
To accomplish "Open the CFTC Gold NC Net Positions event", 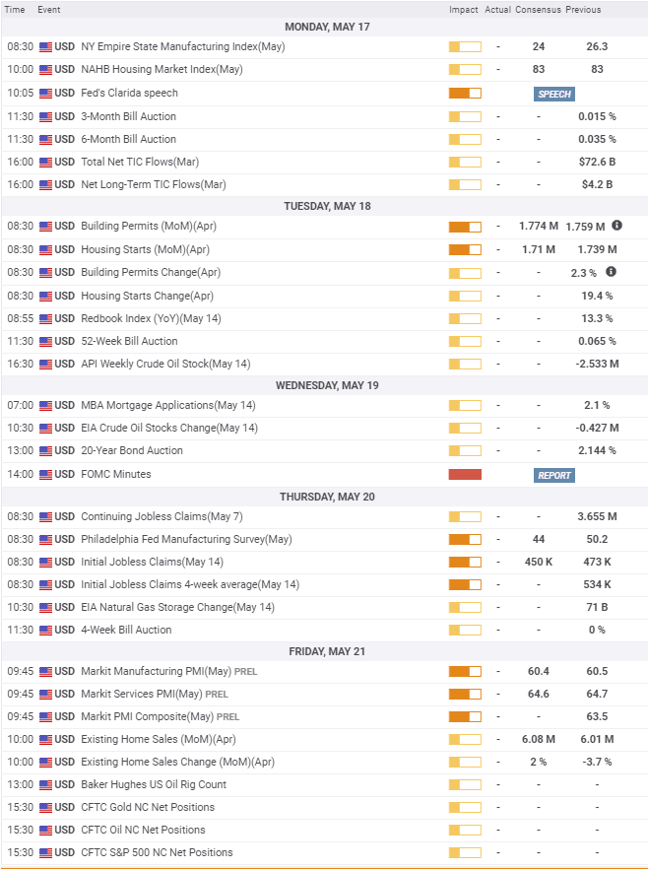I will pyautogui.click(x=148, y=807).
